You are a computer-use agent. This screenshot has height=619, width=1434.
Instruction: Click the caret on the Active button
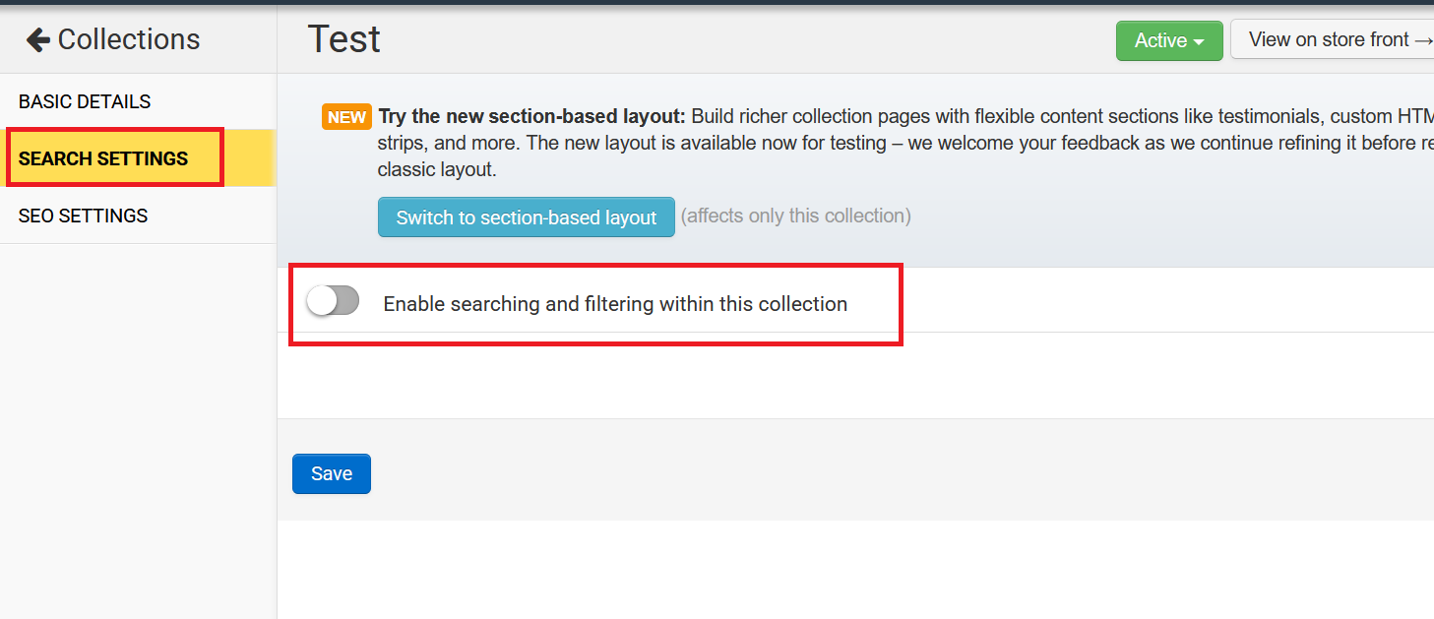1199,42
